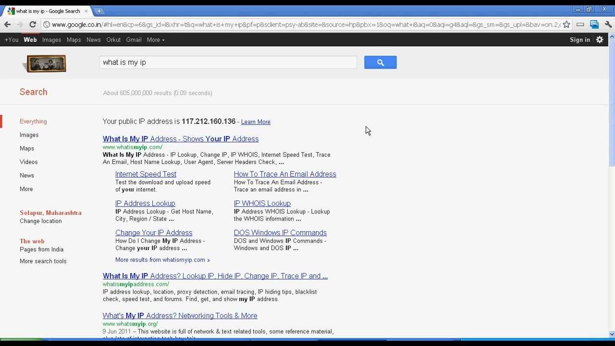Filter results by Maps in sidebar
This screenshot has width=615, height=346.
point(27,148)
